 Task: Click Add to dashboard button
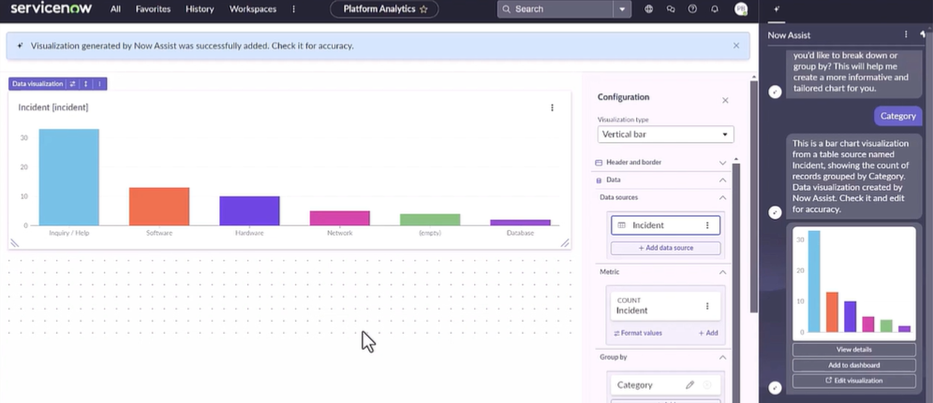853,365
